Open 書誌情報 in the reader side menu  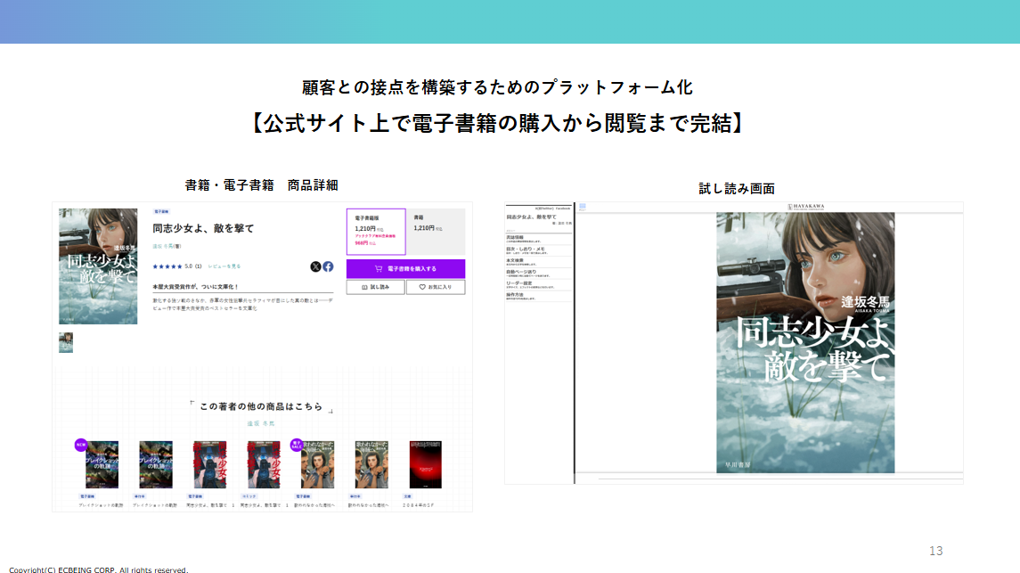point(539,239)
